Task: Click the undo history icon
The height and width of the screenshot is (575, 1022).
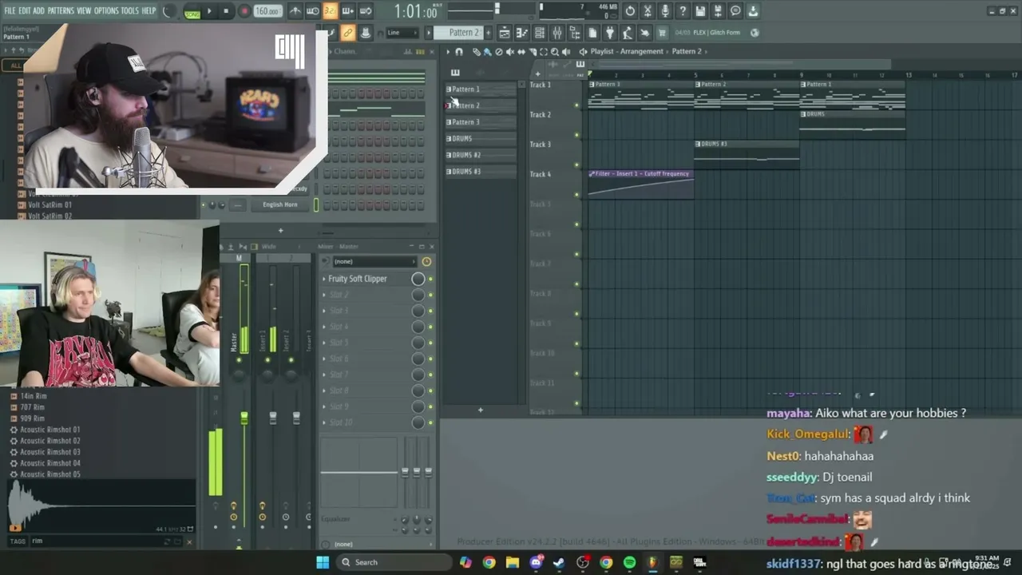Action: (x=630, y=11)
